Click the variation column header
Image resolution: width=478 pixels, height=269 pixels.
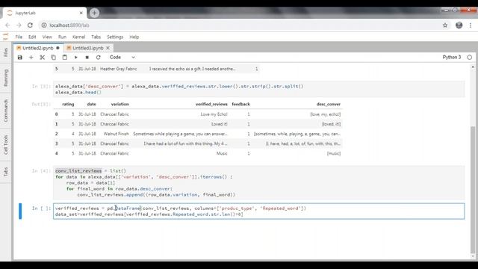point(119,104)
